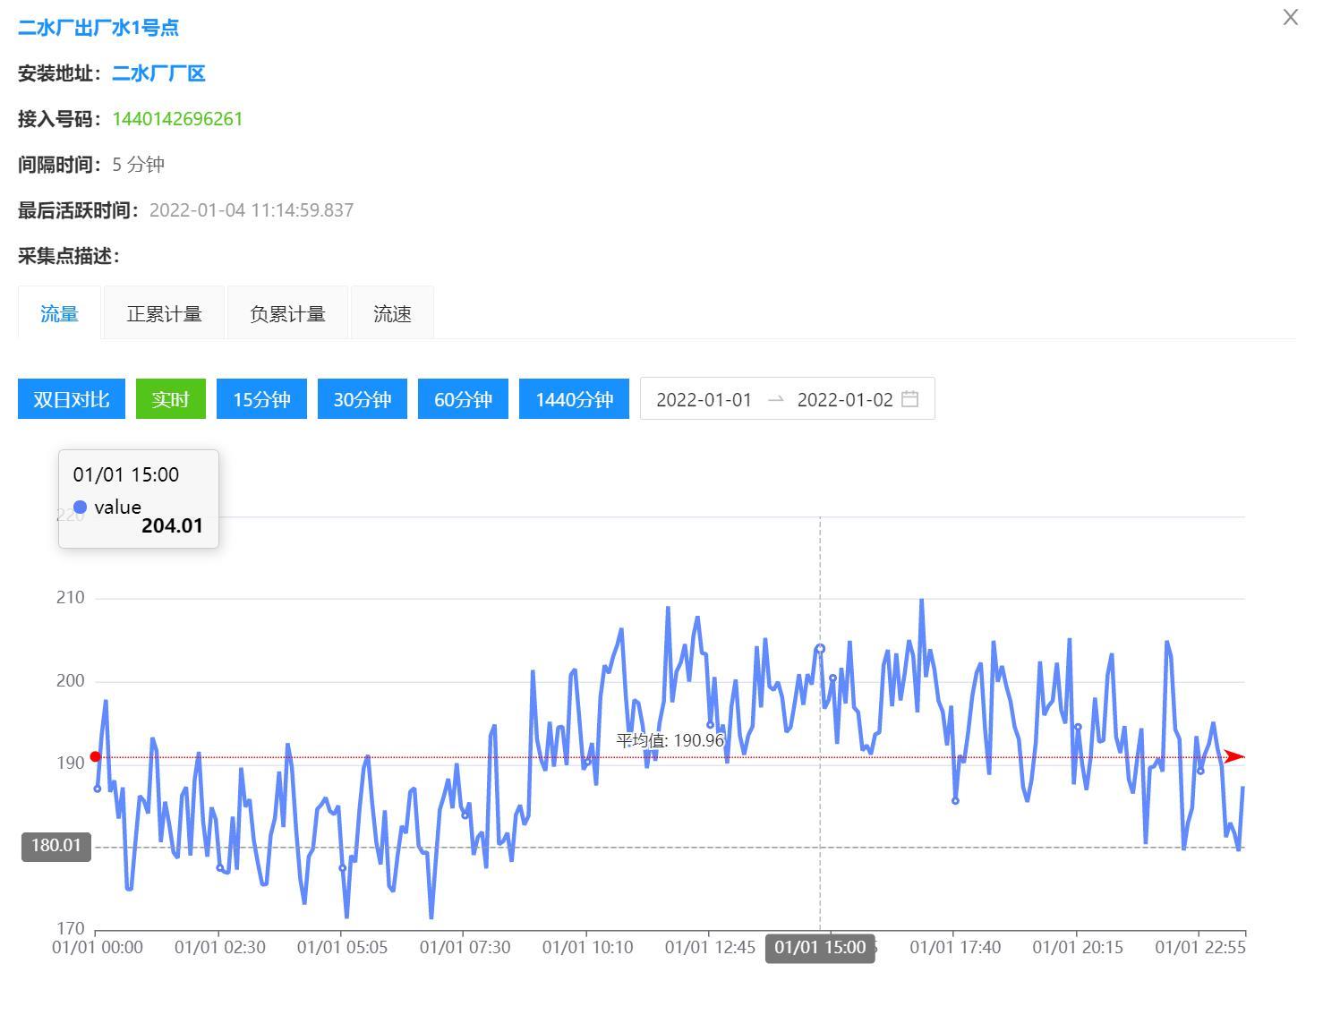Set interval to 60分钟
The width and height of the screenshot is (1323, 1015).
[463, 399]
